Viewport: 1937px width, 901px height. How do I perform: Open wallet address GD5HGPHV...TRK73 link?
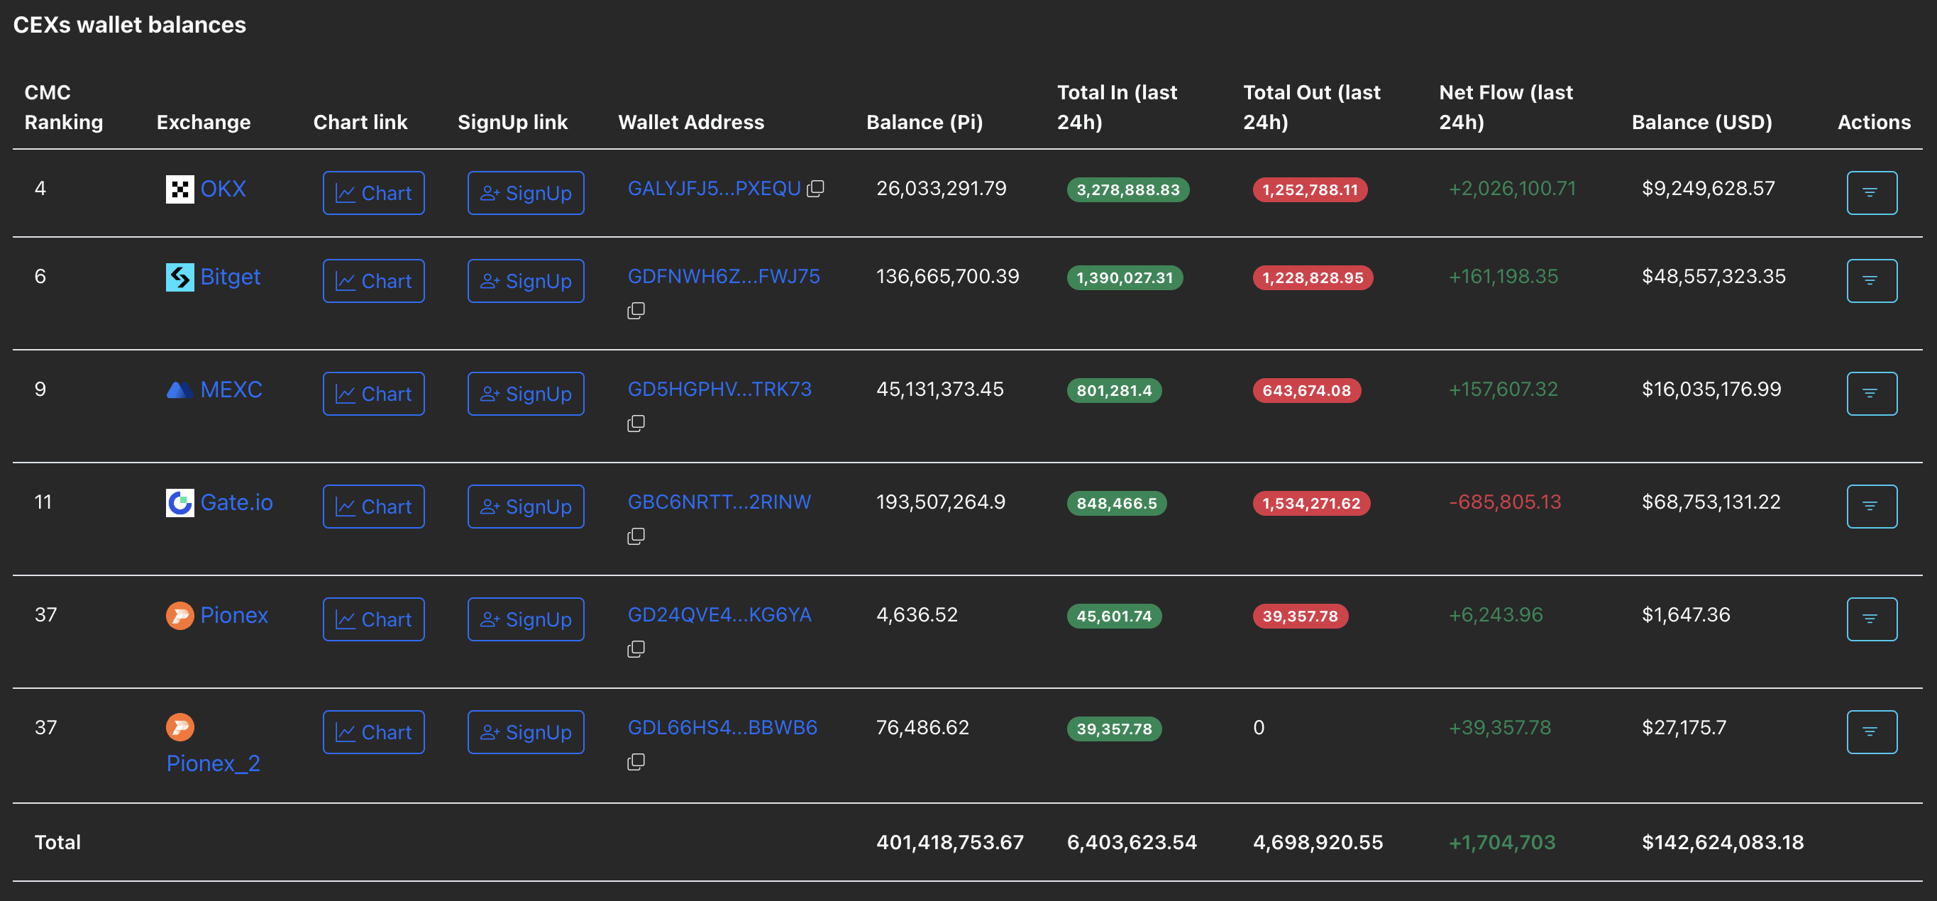719,389
